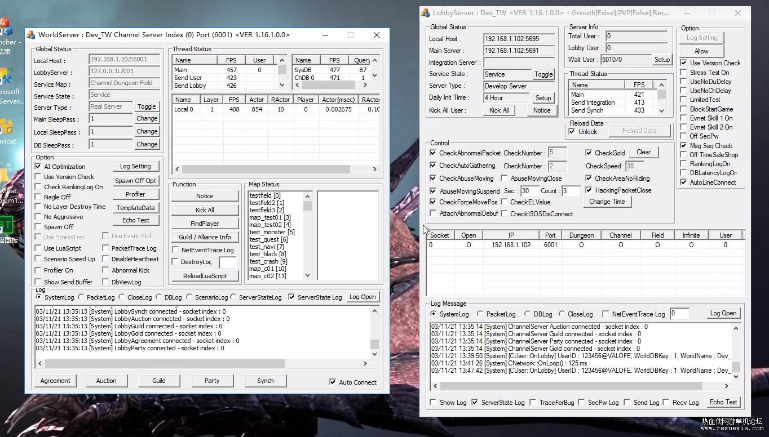The image size is (769, 437).
Task: Click WorldServer thread list scroll down arrow
Action: [282, 85]
